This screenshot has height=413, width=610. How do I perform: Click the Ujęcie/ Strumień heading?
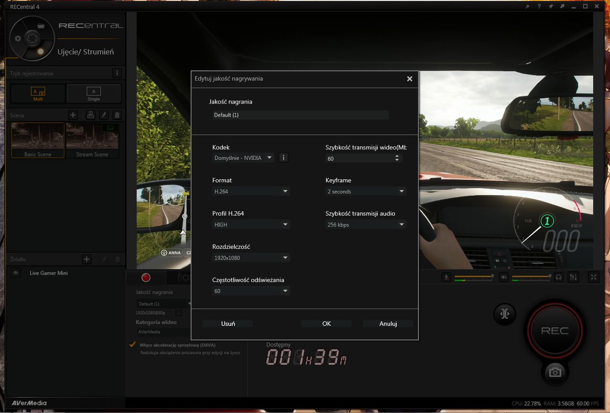tap(86, 52)
